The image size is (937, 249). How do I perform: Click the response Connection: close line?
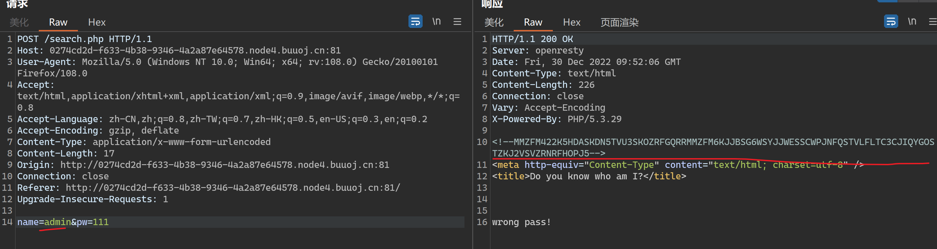(x=538, y=96)
